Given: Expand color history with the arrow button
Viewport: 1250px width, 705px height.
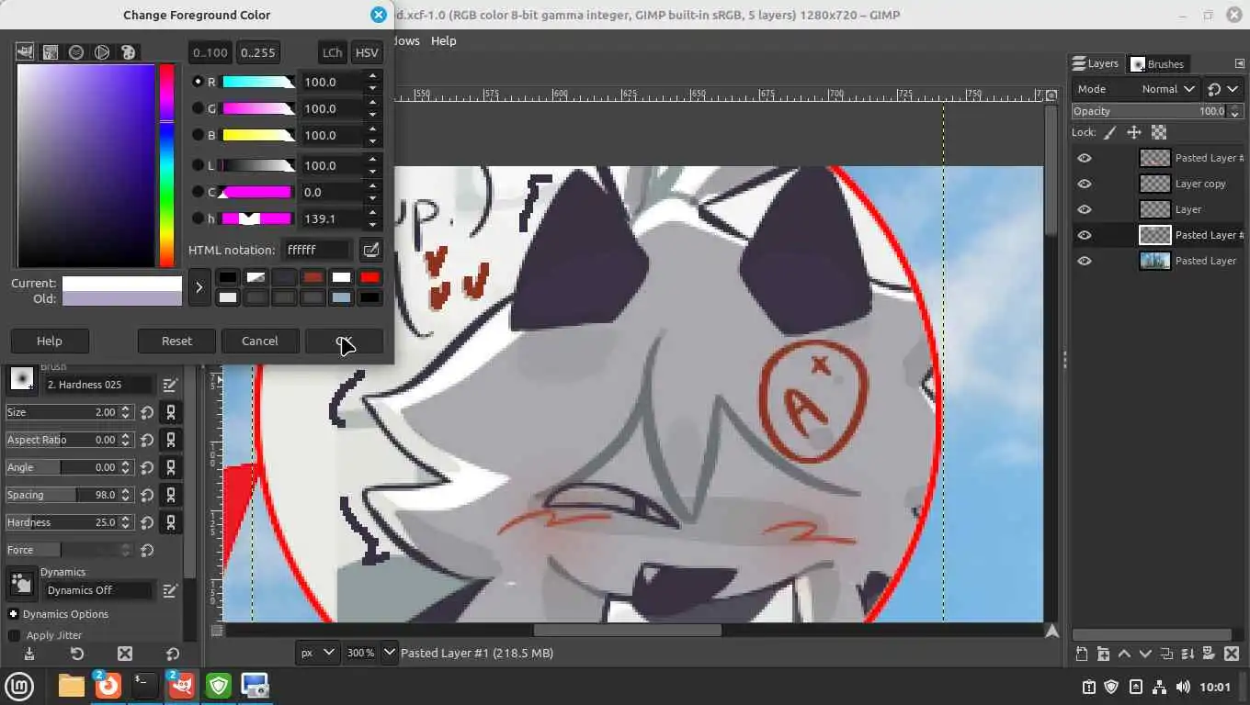Looking at the screenshot, I should (199, 287).
